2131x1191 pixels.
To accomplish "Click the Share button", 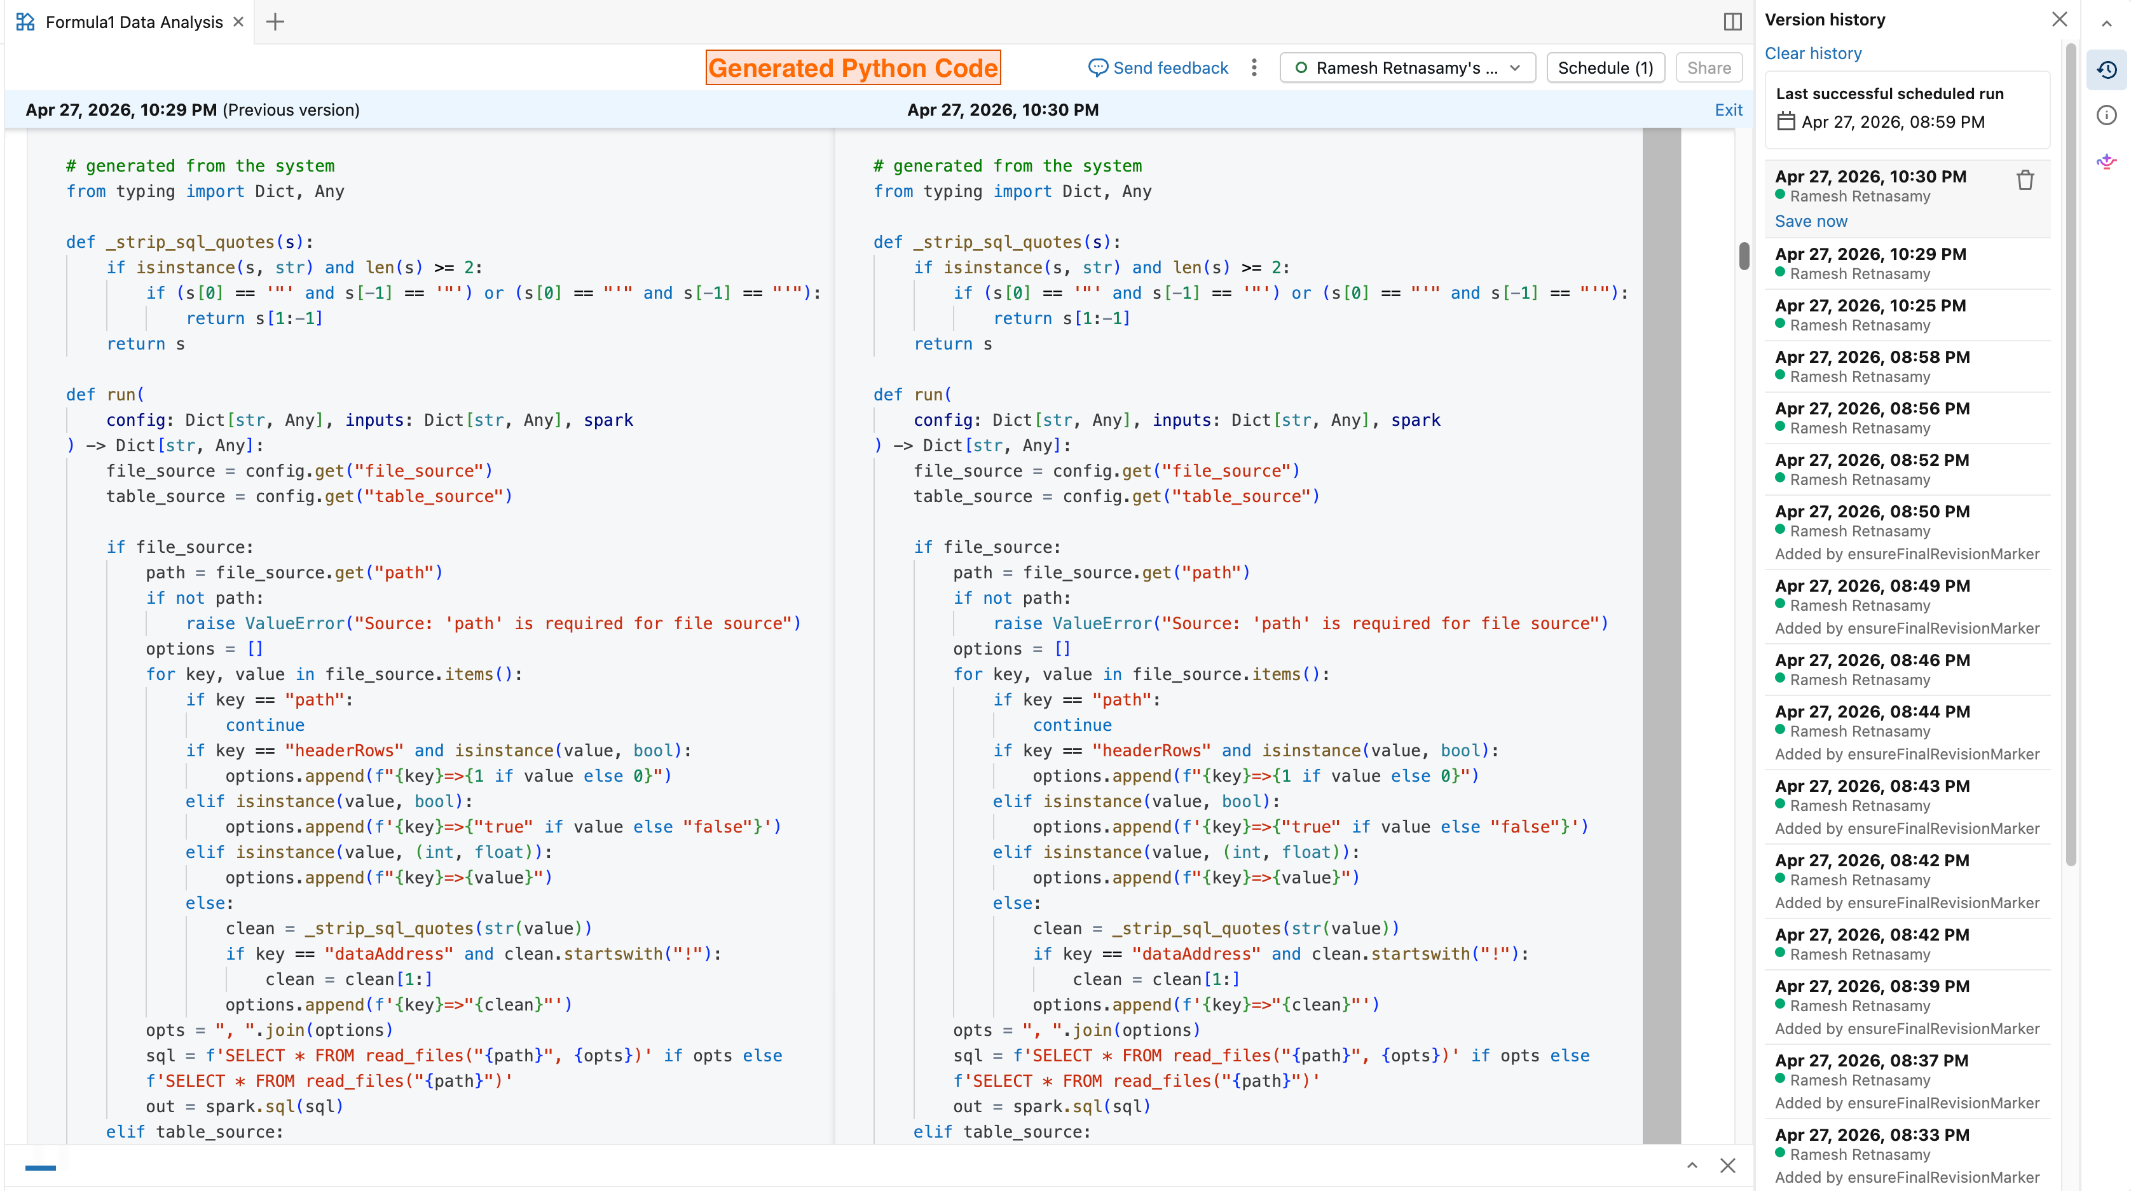I will tap(1708, 68).
